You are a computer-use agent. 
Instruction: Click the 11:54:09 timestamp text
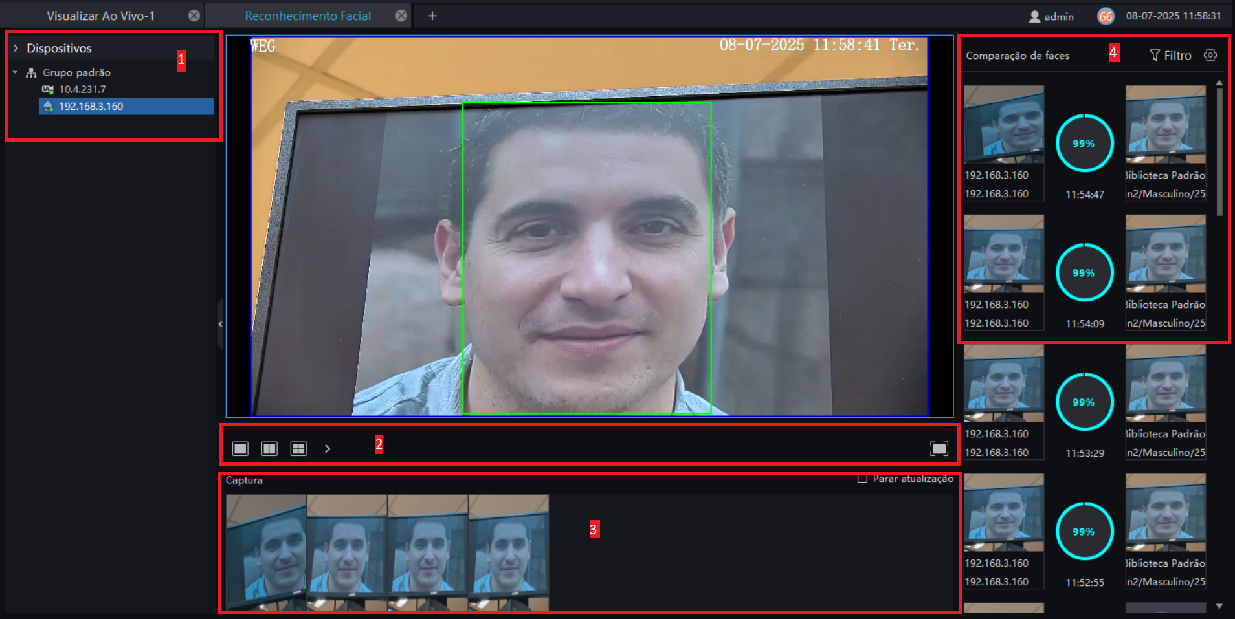pyautogui.click(x=1085, y=323)
